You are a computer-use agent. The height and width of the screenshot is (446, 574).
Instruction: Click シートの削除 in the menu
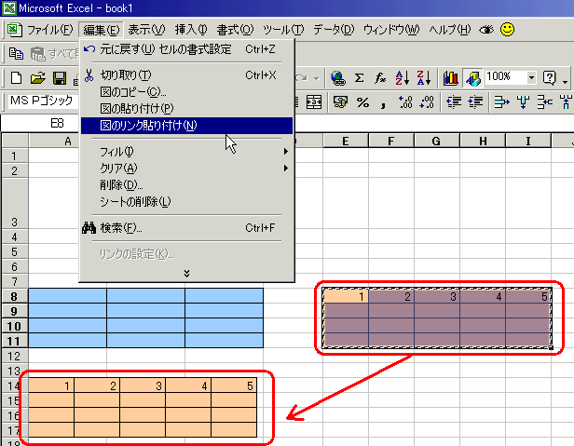135,201
